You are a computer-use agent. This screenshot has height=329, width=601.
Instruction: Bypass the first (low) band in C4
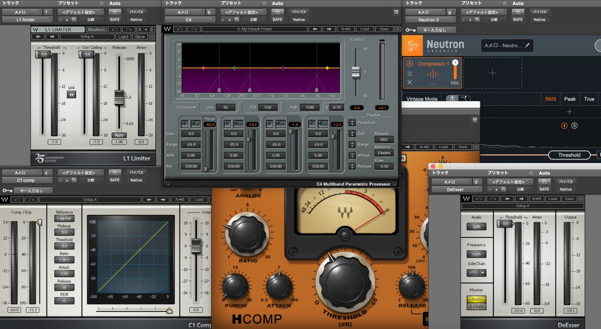pyautogui.click(x=196, y=124)
